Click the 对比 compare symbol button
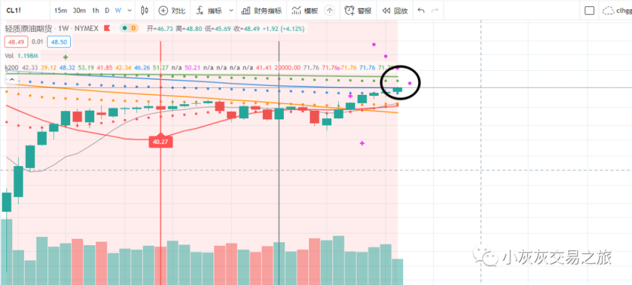Image resolution: width=632 pixels, height=285 pixels. [x=172, y=11]
